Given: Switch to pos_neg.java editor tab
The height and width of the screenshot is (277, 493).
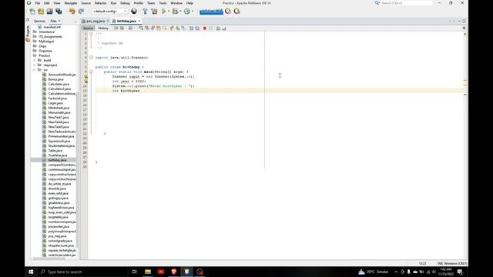Looking at the screenshot, I should pos(96,21).
